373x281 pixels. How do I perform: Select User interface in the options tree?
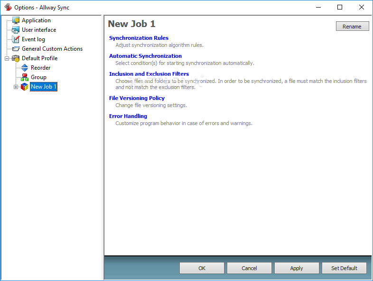39,30
